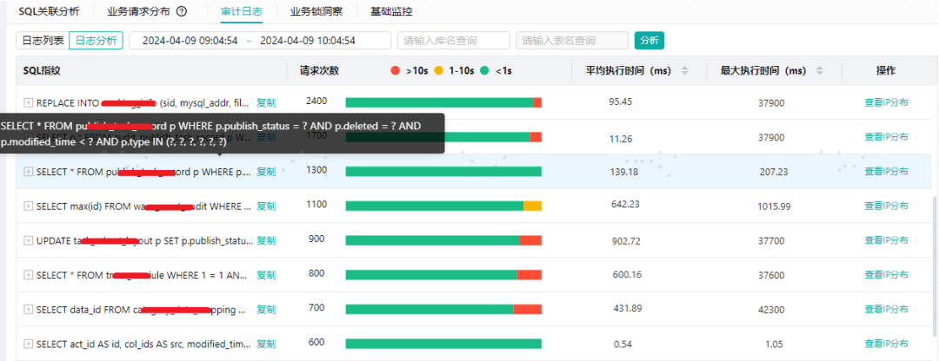View IP distribution for 600.16 ms row
Screen dimensions: 939x361
[886, 275]
